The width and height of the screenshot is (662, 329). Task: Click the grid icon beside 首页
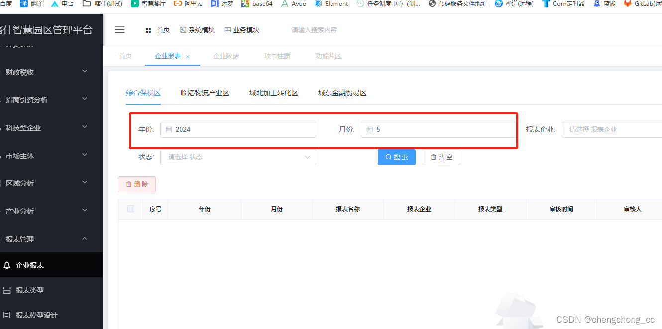pyautogui.click(x=147, y=29)
